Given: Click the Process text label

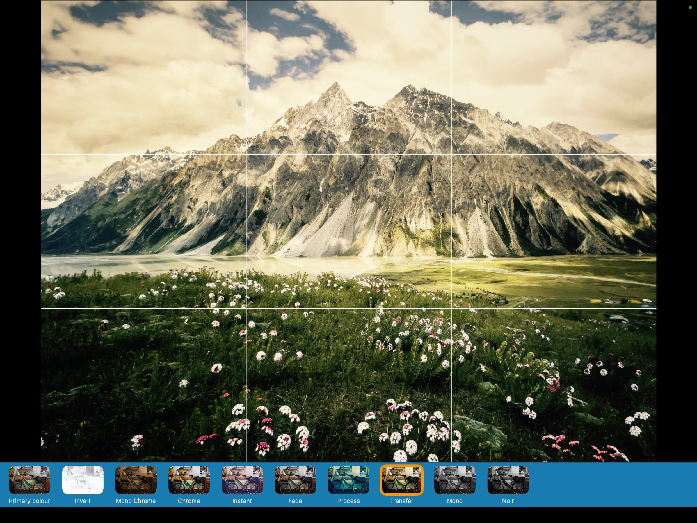Looking at the screenshot, I should [348, 501].
